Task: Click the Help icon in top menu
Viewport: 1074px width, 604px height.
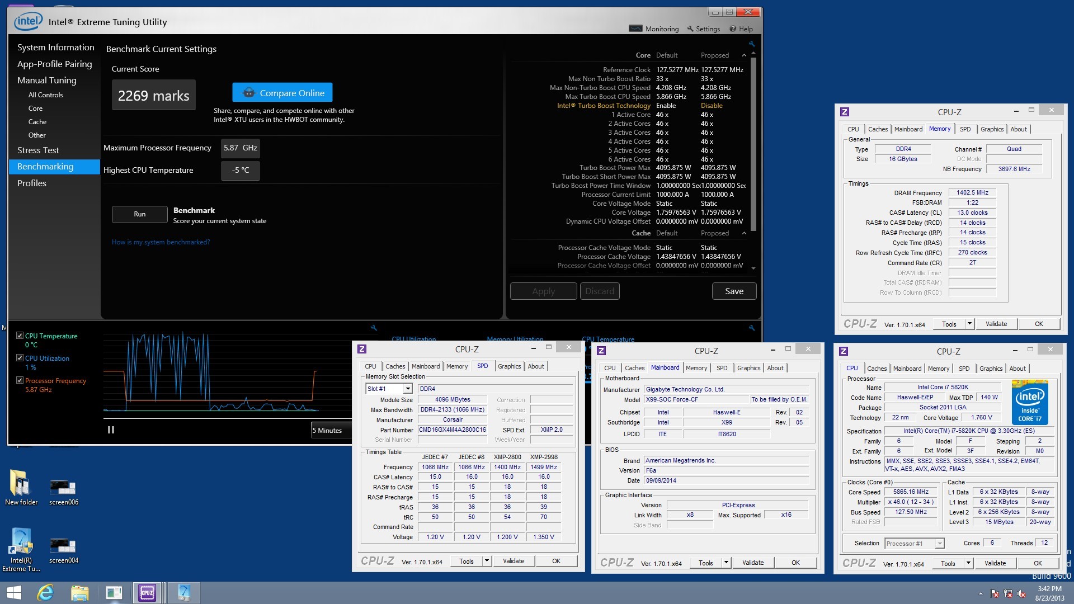Action: coord(743,29)
